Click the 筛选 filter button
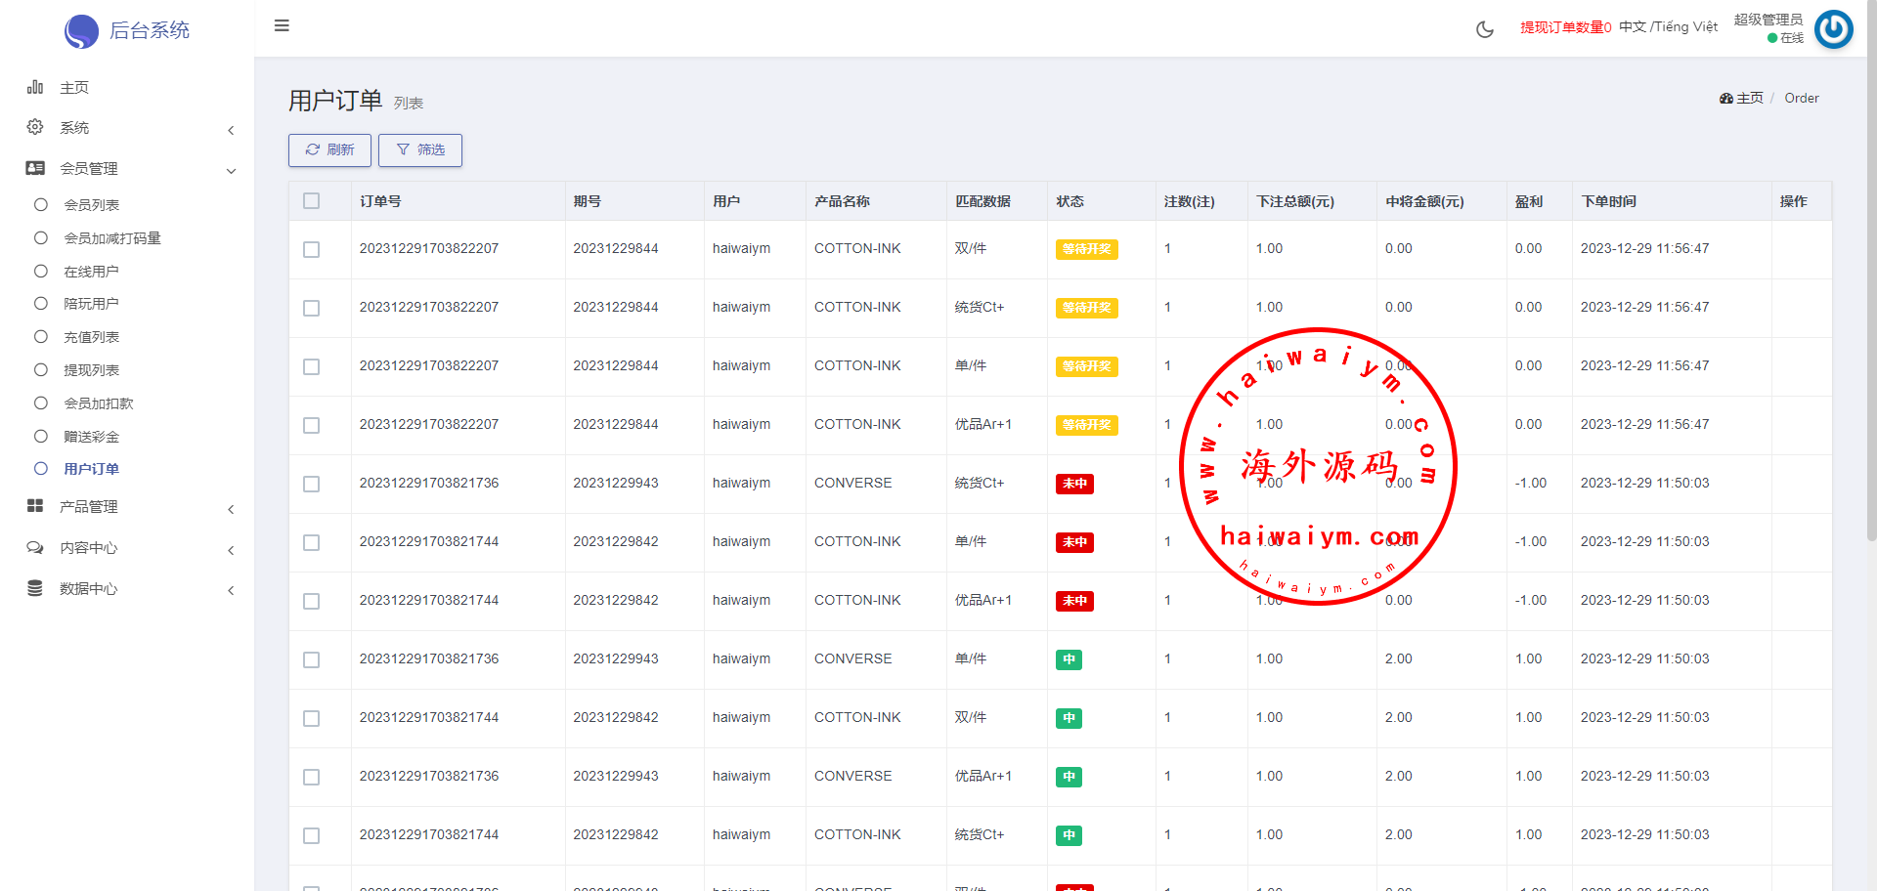Image resolution: width=1877 pixels, height=891 pixels. [420, 150]
